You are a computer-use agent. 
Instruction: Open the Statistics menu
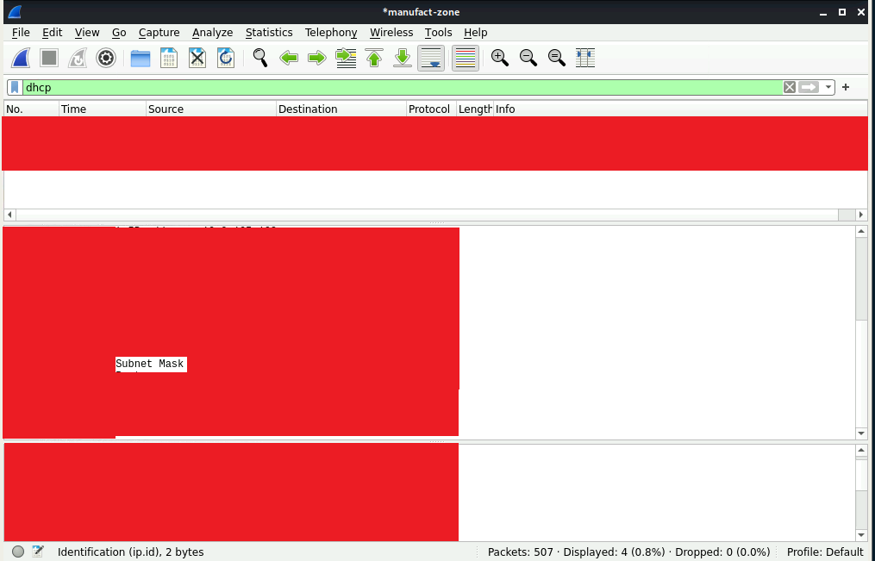(x=269, y=33)
